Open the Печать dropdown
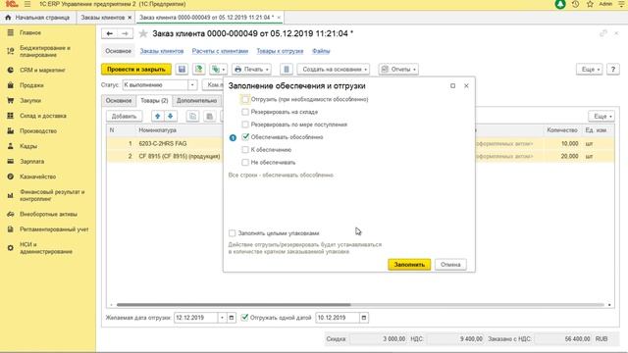 [x=251, y=70]
